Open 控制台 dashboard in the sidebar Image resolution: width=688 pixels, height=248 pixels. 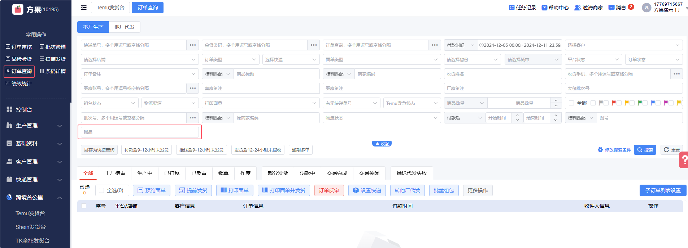click(x=24, y=109)
